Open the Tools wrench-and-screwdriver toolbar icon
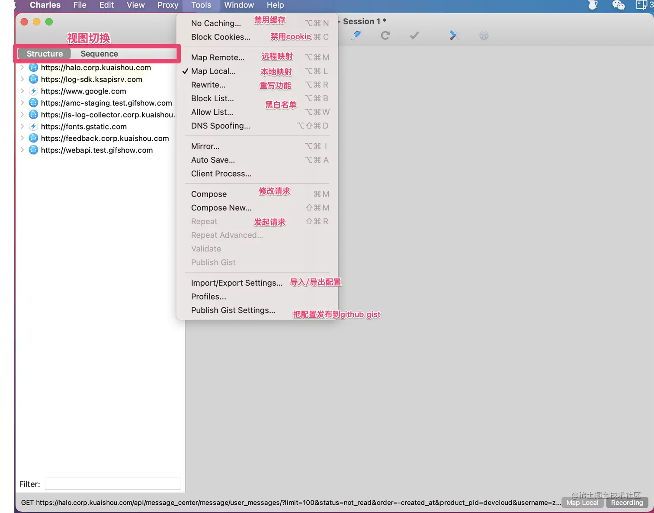This screenshot has width=654, height=513. [x=454, y=35]
